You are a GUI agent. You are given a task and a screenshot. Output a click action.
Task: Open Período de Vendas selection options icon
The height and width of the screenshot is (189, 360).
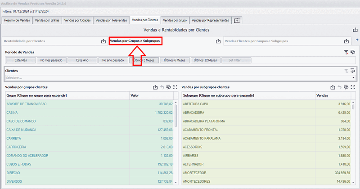[353, 52]
